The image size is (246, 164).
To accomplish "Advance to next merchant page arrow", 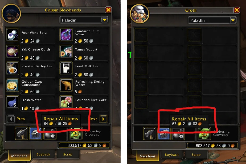I will (x=103, y=119).
